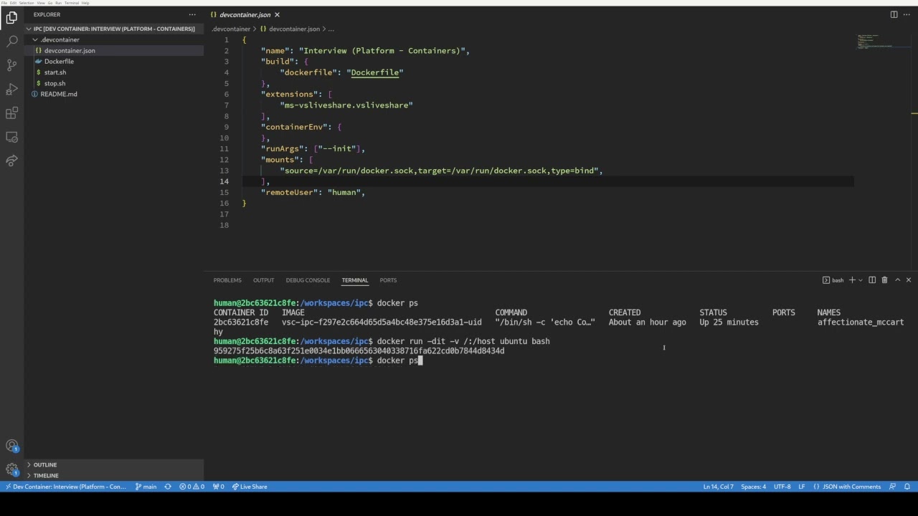
Task: Place cursor on the "remoteUser" line
Action: tap(313, 192)
